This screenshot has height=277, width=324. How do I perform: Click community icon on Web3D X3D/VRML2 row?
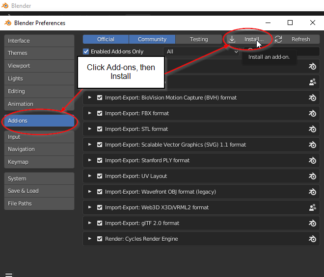click(x=313, y=207)
